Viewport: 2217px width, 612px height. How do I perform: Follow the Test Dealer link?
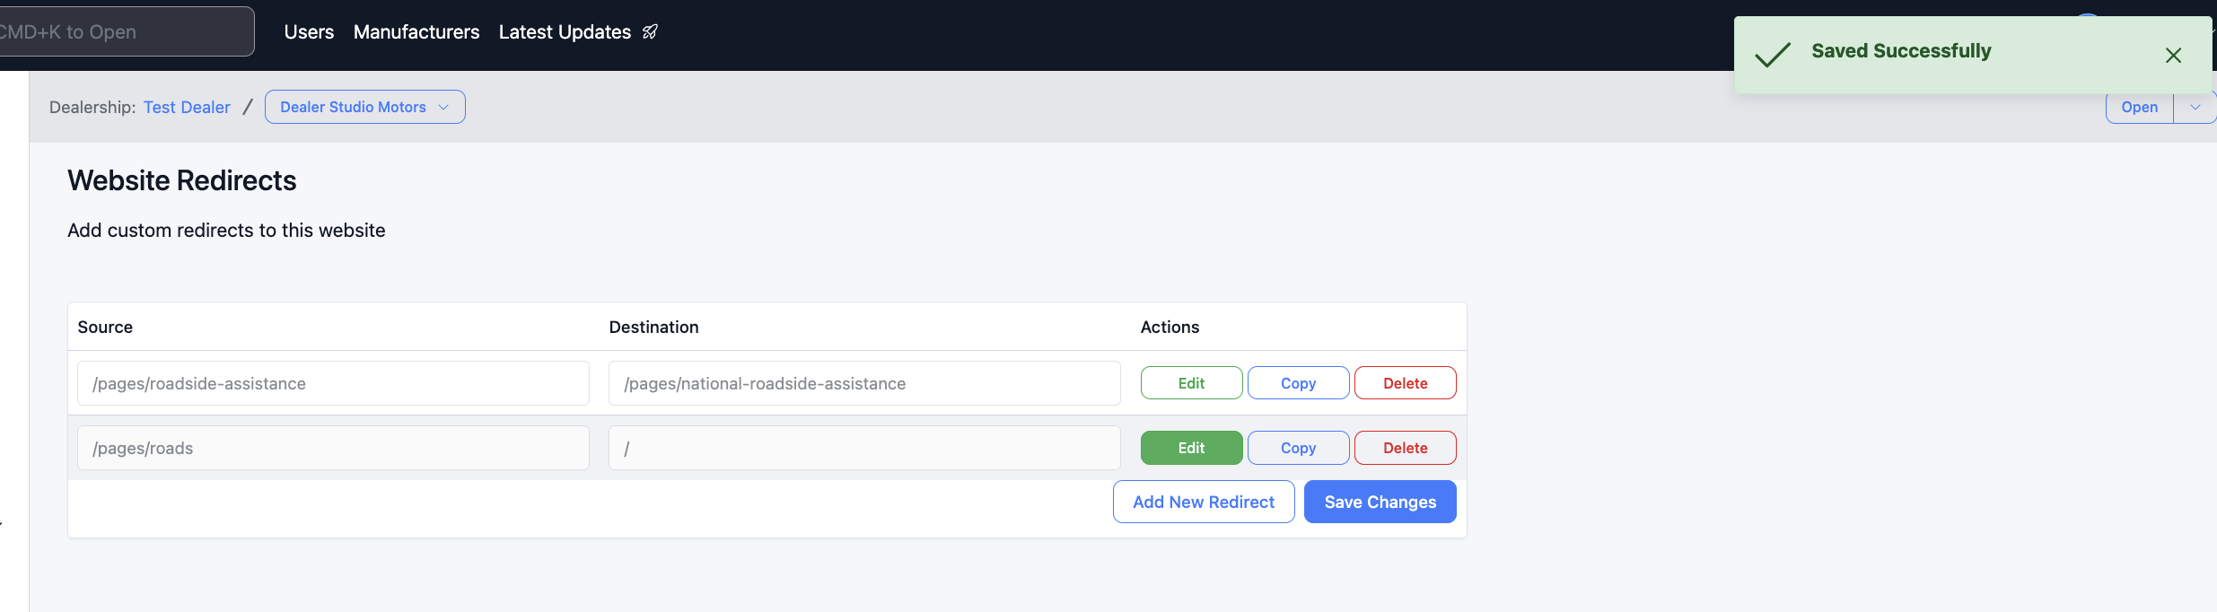point(187,108)
